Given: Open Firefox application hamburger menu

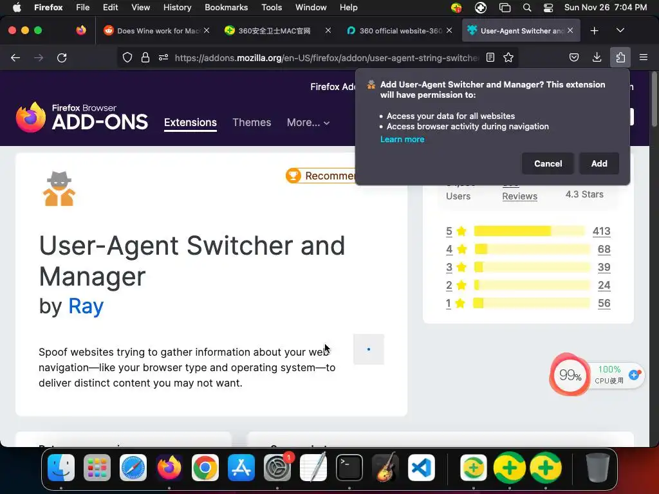Looking at the screenshot, I should point(644,57).
